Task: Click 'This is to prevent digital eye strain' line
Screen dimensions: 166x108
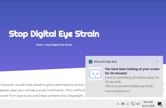Action: tap(129, 86)
